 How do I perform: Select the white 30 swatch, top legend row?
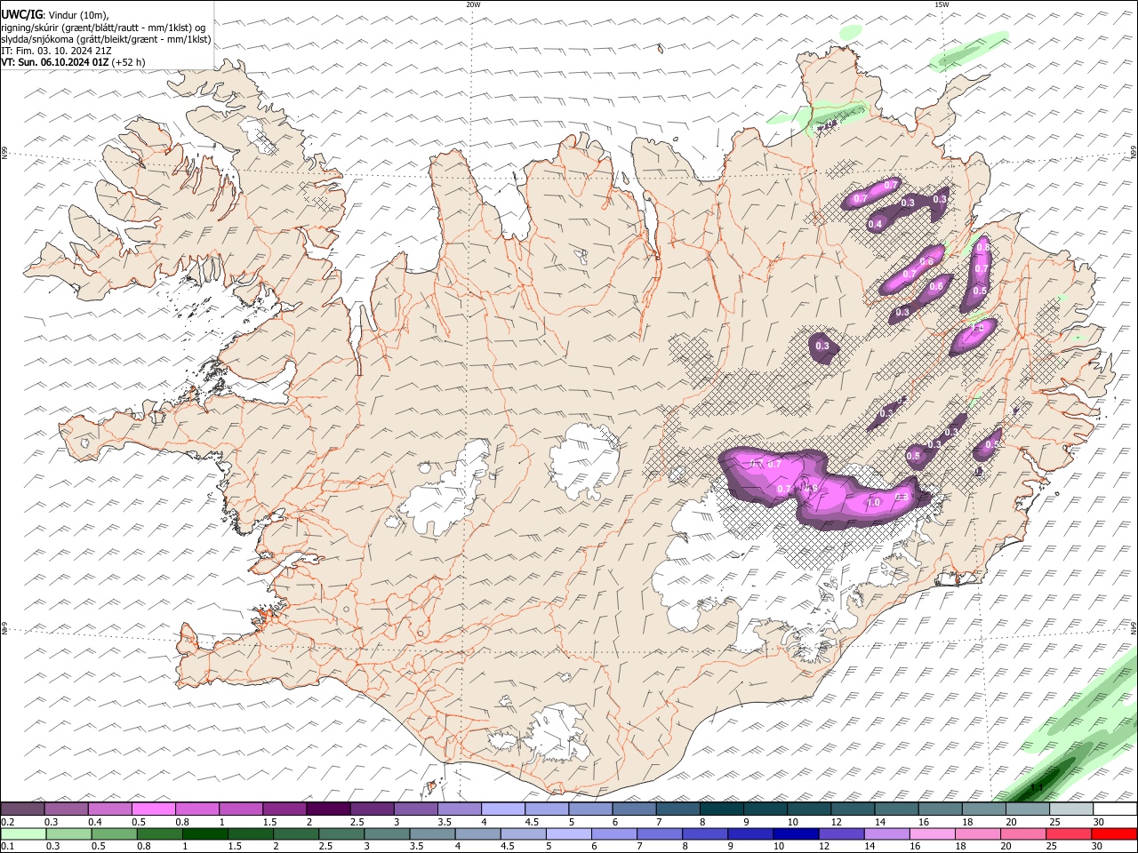(x=1116, y=809)
